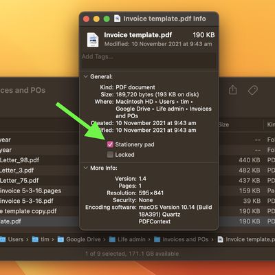Close the Invoice template.pdf Info window
Image resolution: width=275 pixels, height=275 pixels.
87,19
